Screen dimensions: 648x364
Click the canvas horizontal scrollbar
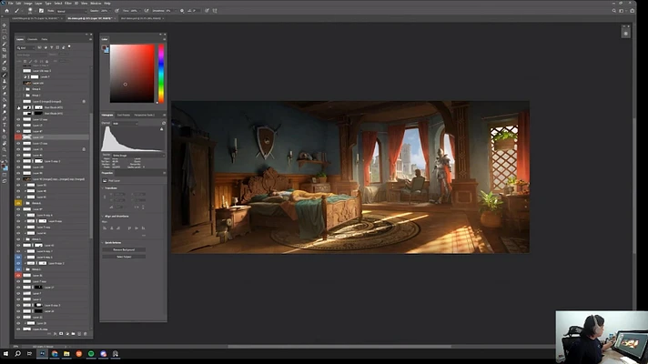[339, 346]
